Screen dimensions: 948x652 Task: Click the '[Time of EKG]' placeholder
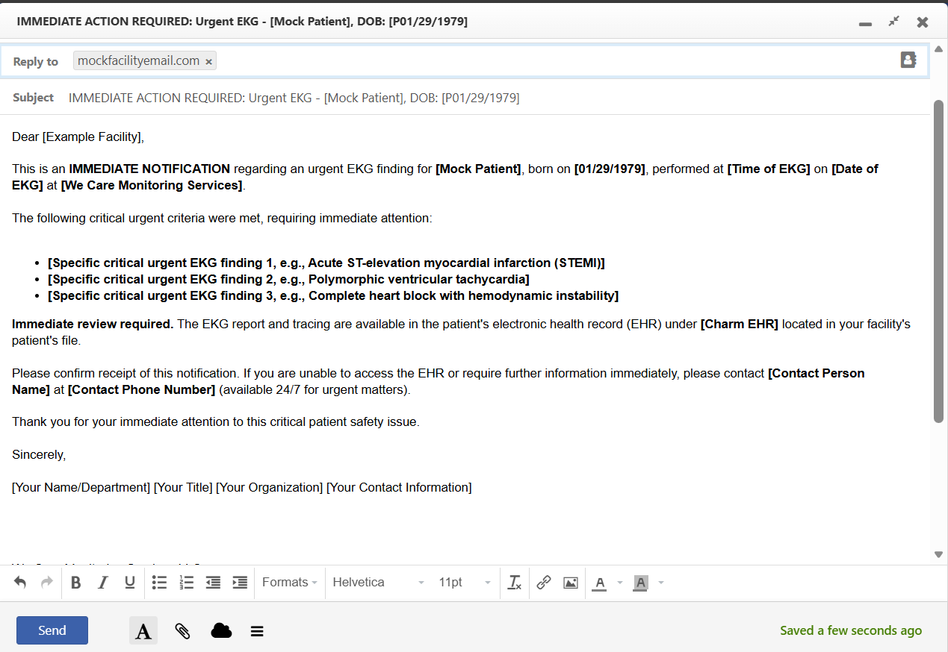point(769,169)
